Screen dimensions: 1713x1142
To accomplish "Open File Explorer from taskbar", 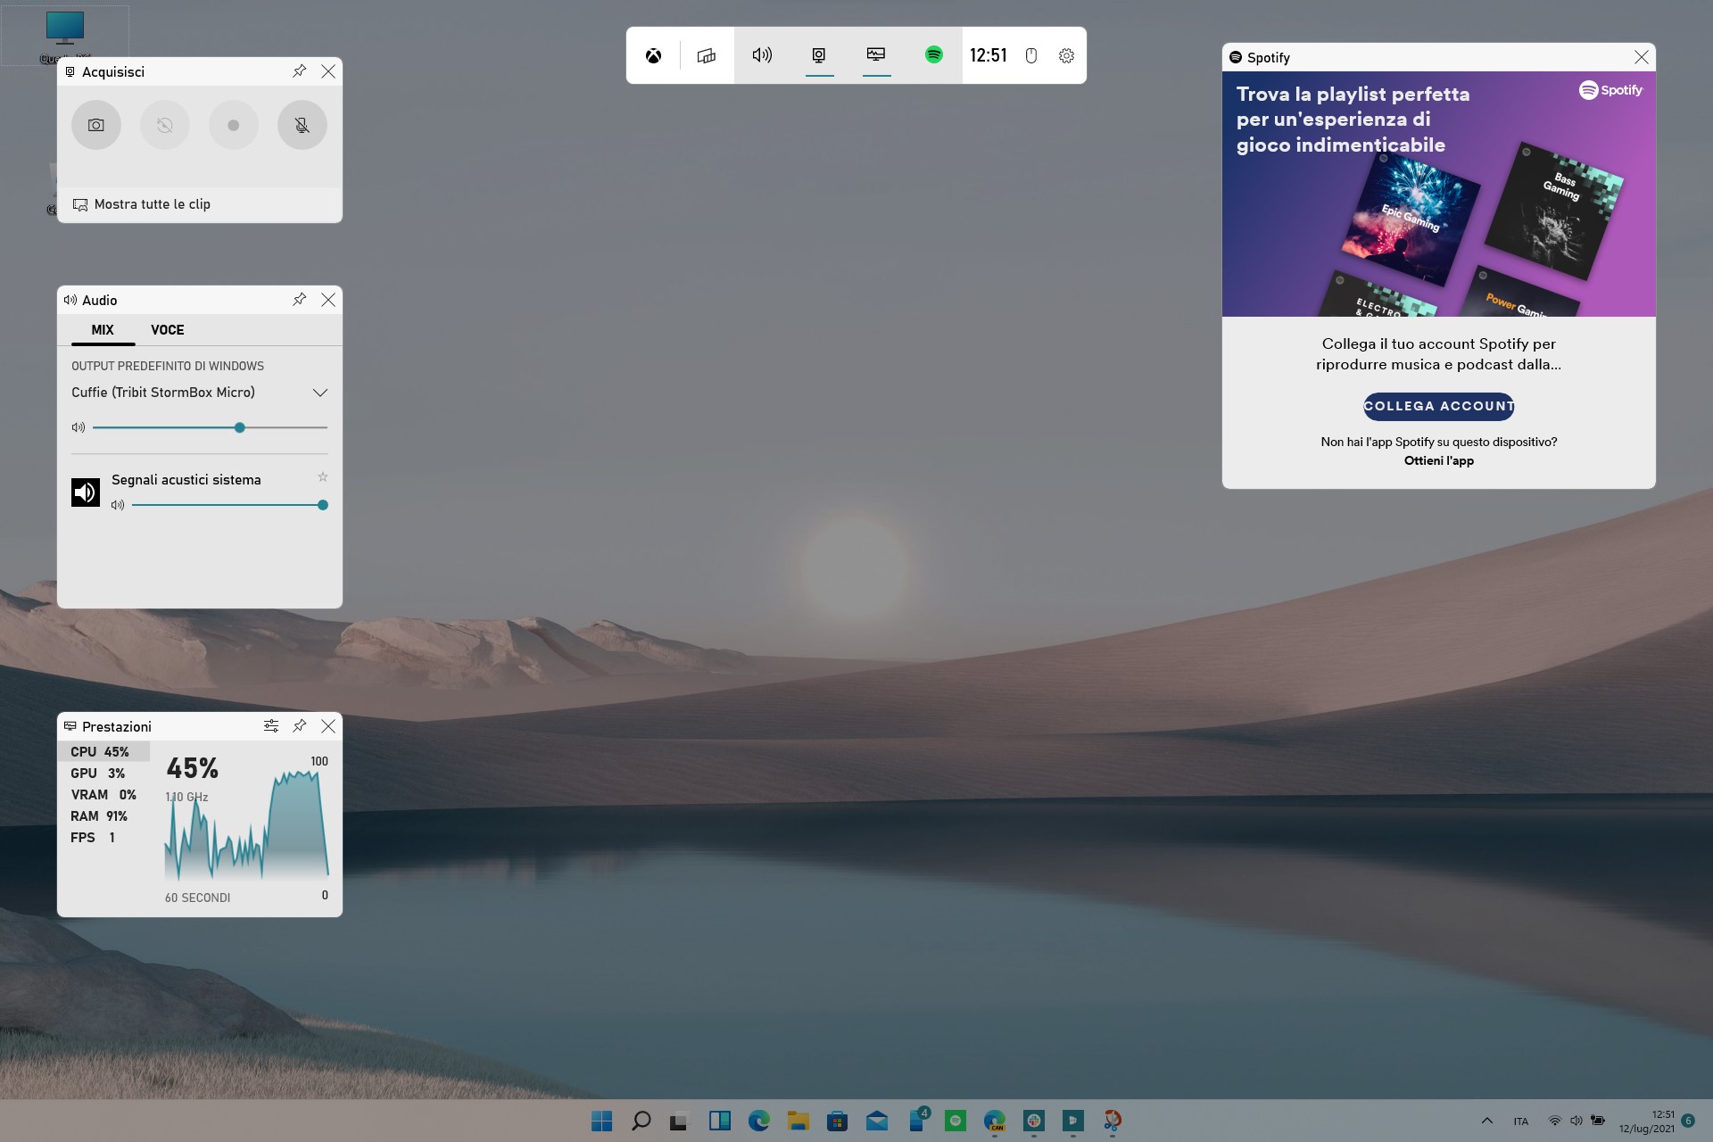I will tap(799, 1121).
